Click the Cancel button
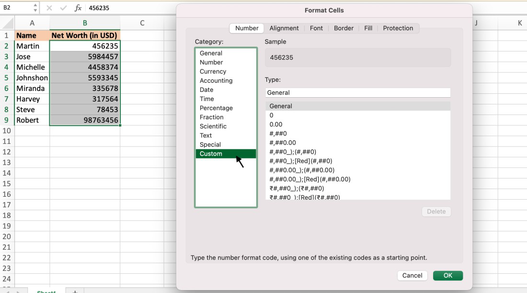527x293 pixels. click(412, 275)
